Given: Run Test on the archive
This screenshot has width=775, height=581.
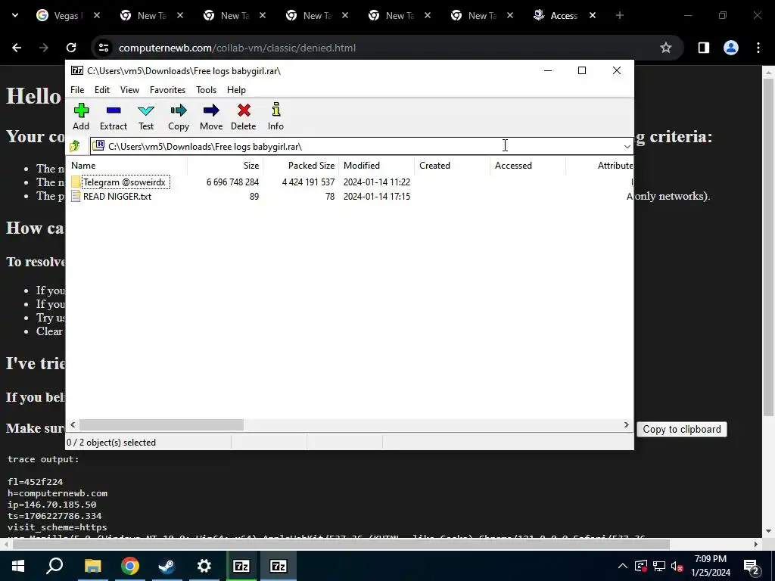Looking at the screenshot, I should 146,117.
